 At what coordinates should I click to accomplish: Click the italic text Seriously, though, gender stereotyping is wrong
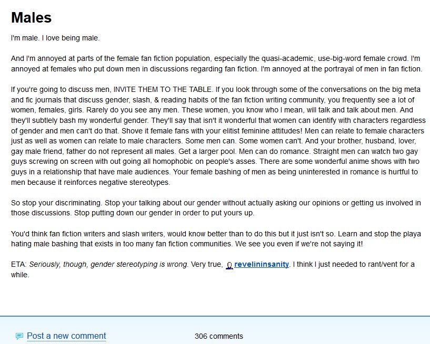tap(108, 264)
